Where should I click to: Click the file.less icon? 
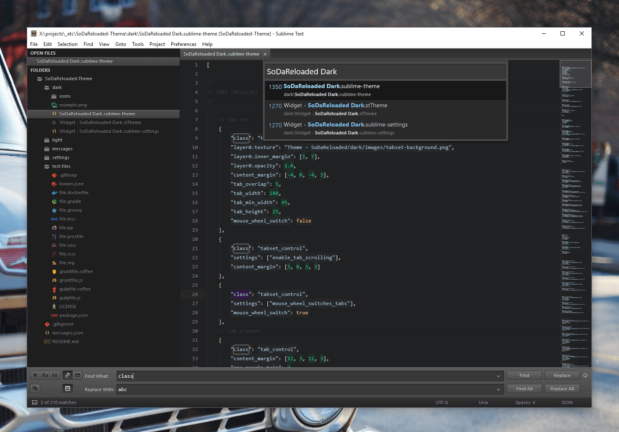coord(54,219)
